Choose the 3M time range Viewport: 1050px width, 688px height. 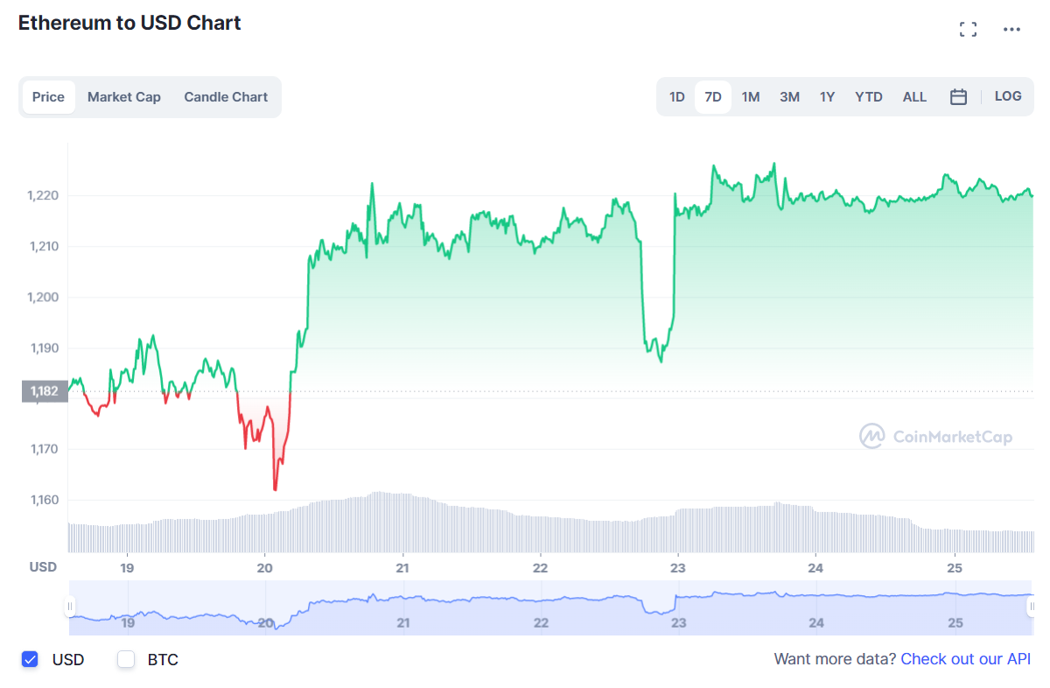[x=789, y=97]
